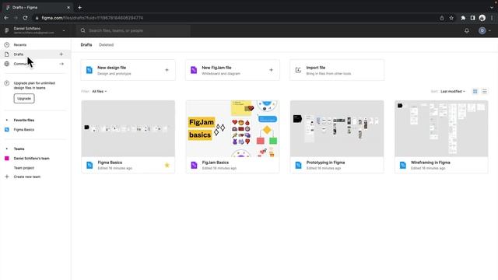Image resolution: width=498 pixels, height=280 pixels.
Task: Switch to the Drafts tab
Action: click(x=86, y=45)
